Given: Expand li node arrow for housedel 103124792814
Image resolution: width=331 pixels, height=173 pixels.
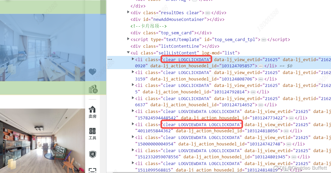Looking at the screenshot, I should pos(133,85).
